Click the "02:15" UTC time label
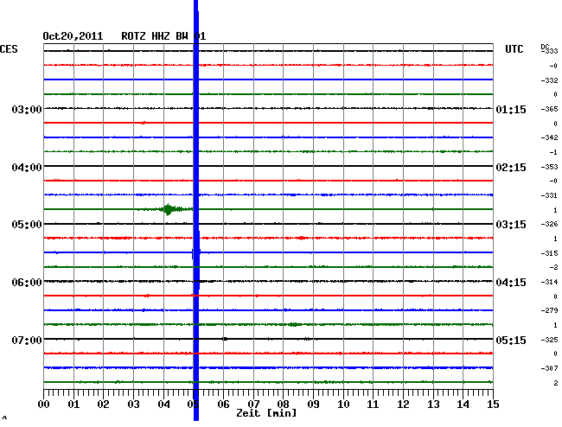The image size is (562, 427). (x=511, y=168)
